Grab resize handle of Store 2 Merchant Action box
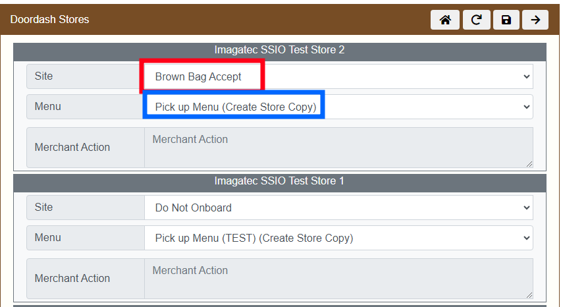561x307 pixels. tap(529, 163)
